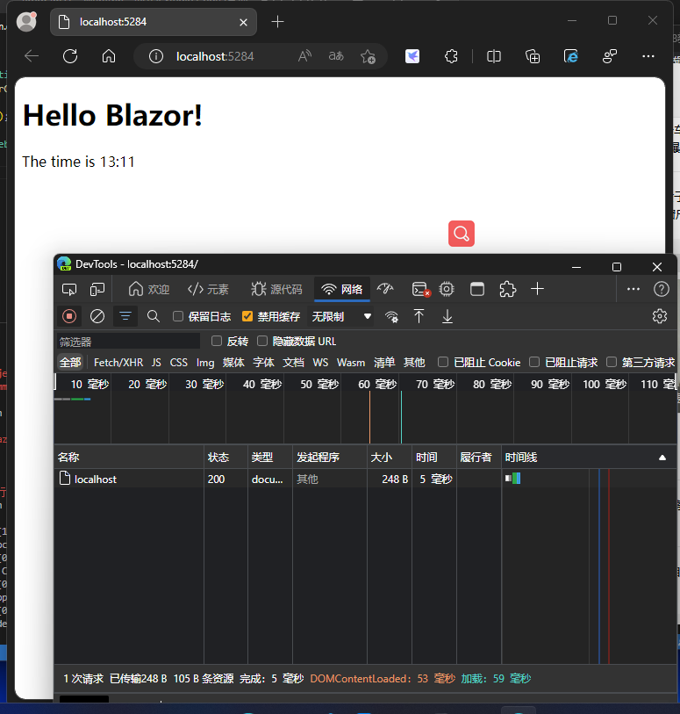
Task: Open DevTools more options ellipsis menu
Action: click(633, 289)
